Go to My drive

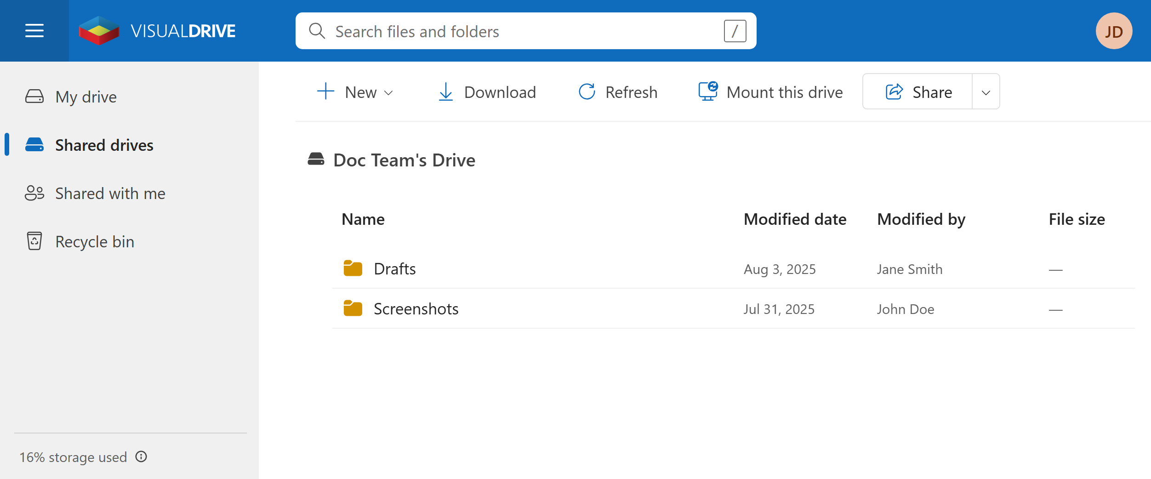click(85, 97)
